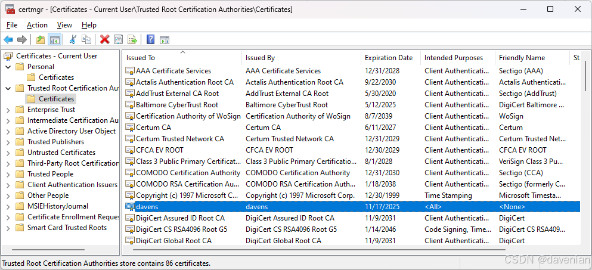Viewport: 592px width, 270px height.
Task: Click the Copy toolbar icon
Action: (86, 39)
